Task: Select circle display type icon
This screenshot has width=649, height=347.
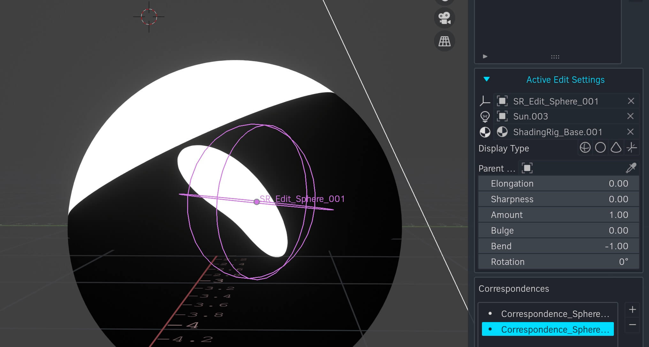Action: 600,148
